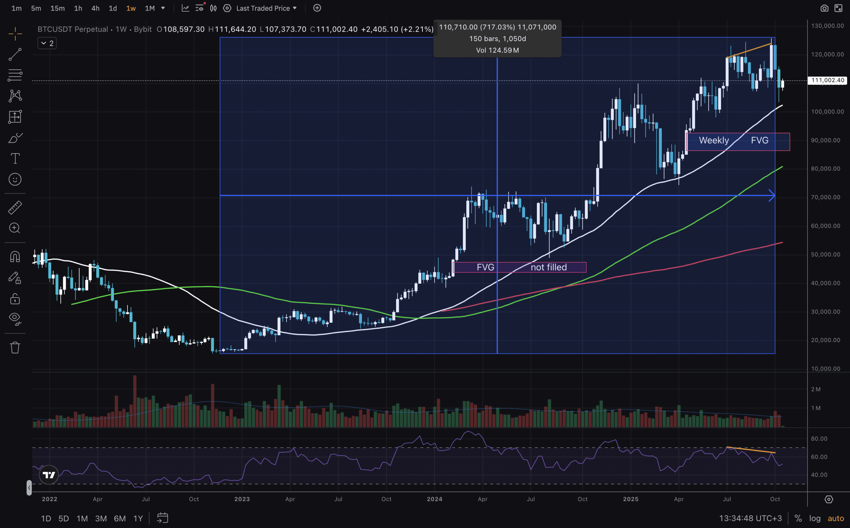The image size is (850, 528).
Task: Toggle magnet mode snapping
Action: pos(15,257)
